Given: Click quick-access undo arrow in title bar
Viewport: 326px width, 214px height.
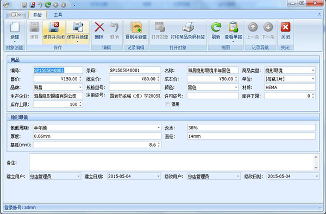Looking at the screenshot, I should tap(40, 4).
